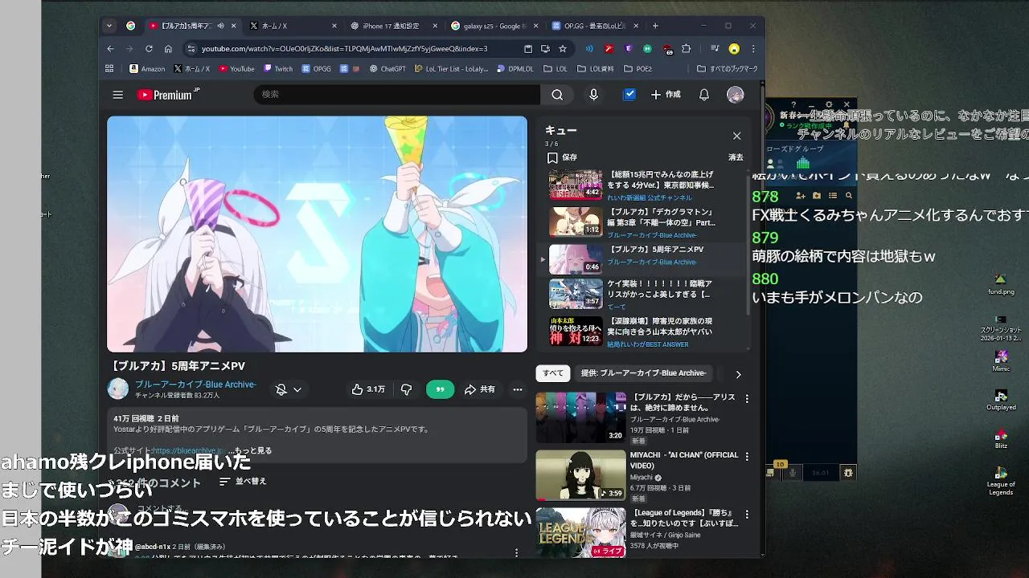1029x578 pixels.
Task: Click the Blue Archive channel avatar
Action: (118, 389)
